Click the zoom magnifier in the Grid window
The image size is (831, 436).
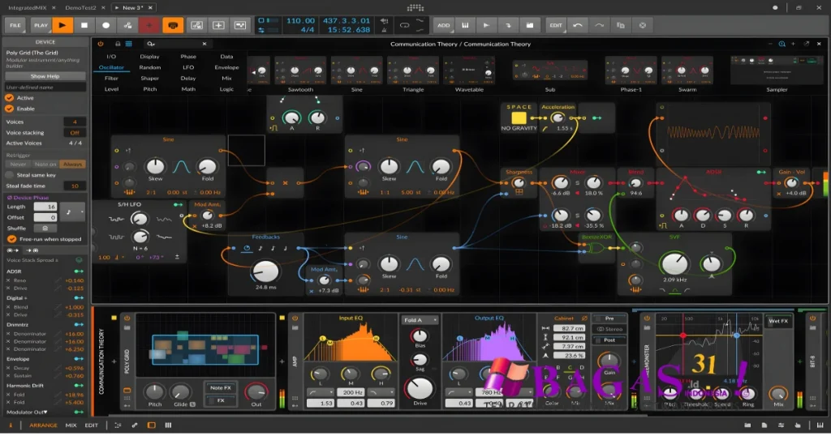[781, 44]
